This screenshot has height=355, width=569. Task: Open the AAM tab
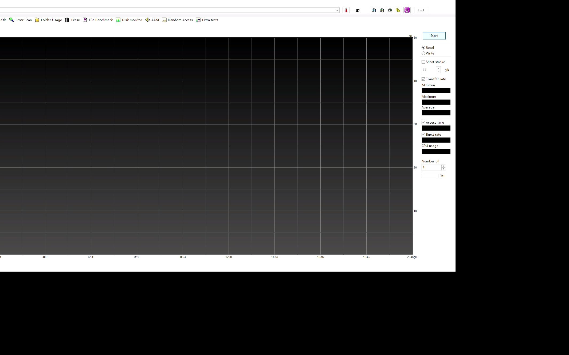click(152, 20)
